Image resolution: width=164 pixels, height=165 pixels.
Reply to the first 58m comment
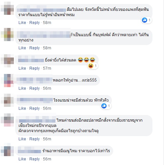point(35,23)
